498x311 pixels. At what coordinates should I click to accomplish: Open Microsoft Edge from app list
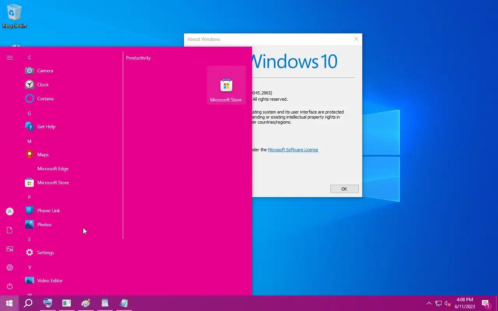pos(72,169)
